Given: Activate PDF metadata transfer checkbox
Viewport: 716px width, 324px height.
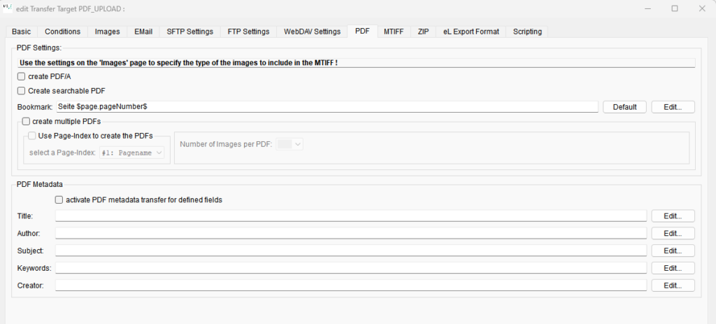Looking at the screenshot, I should click(59, 200).
